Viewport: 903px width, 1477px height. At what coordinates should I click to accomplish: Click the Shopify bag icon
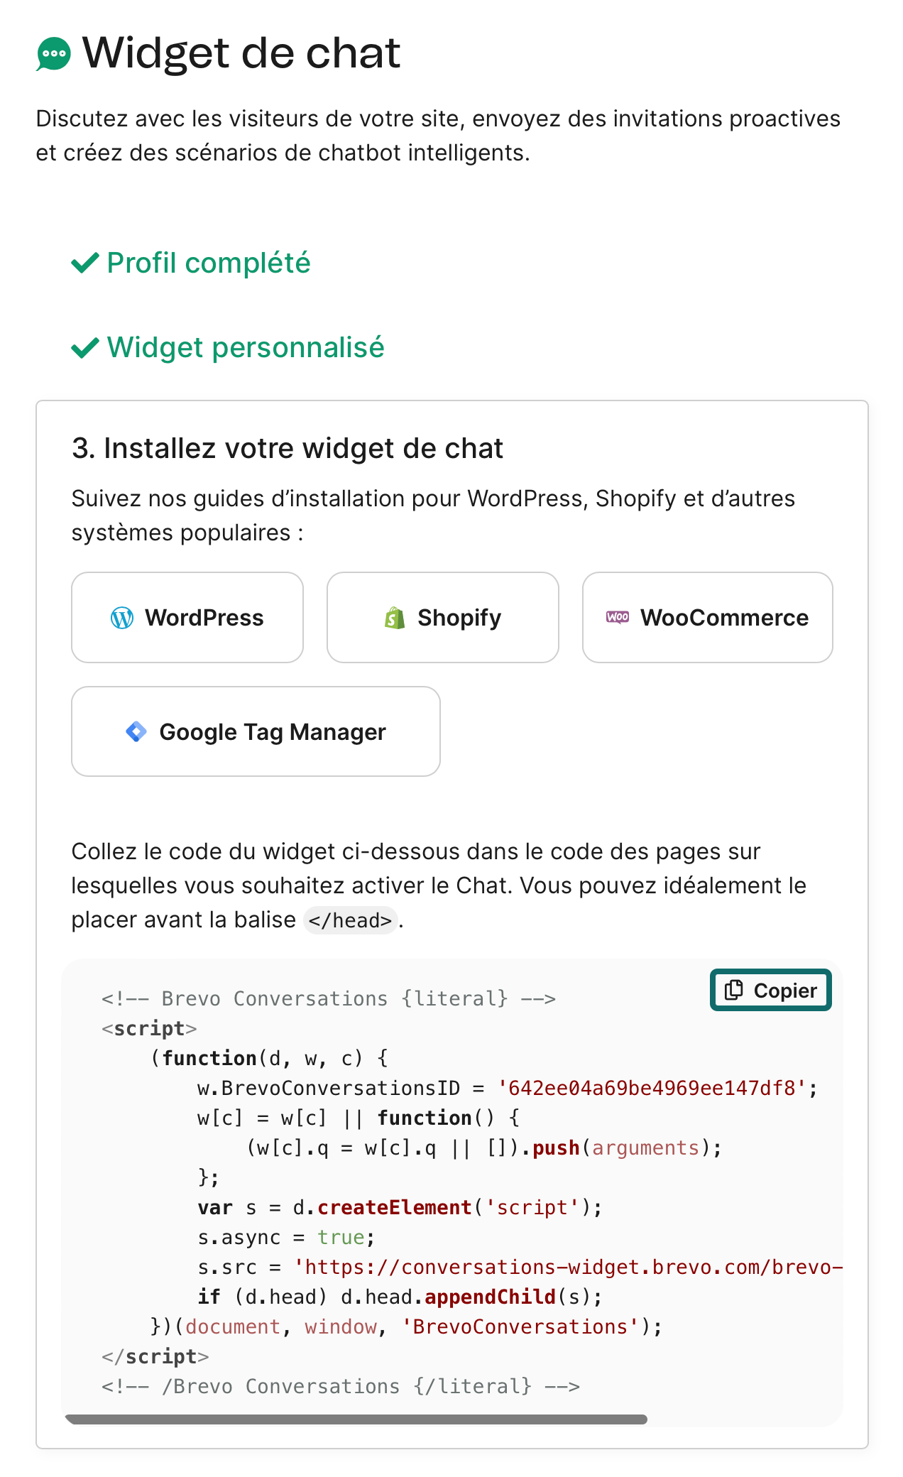(395, 618)
